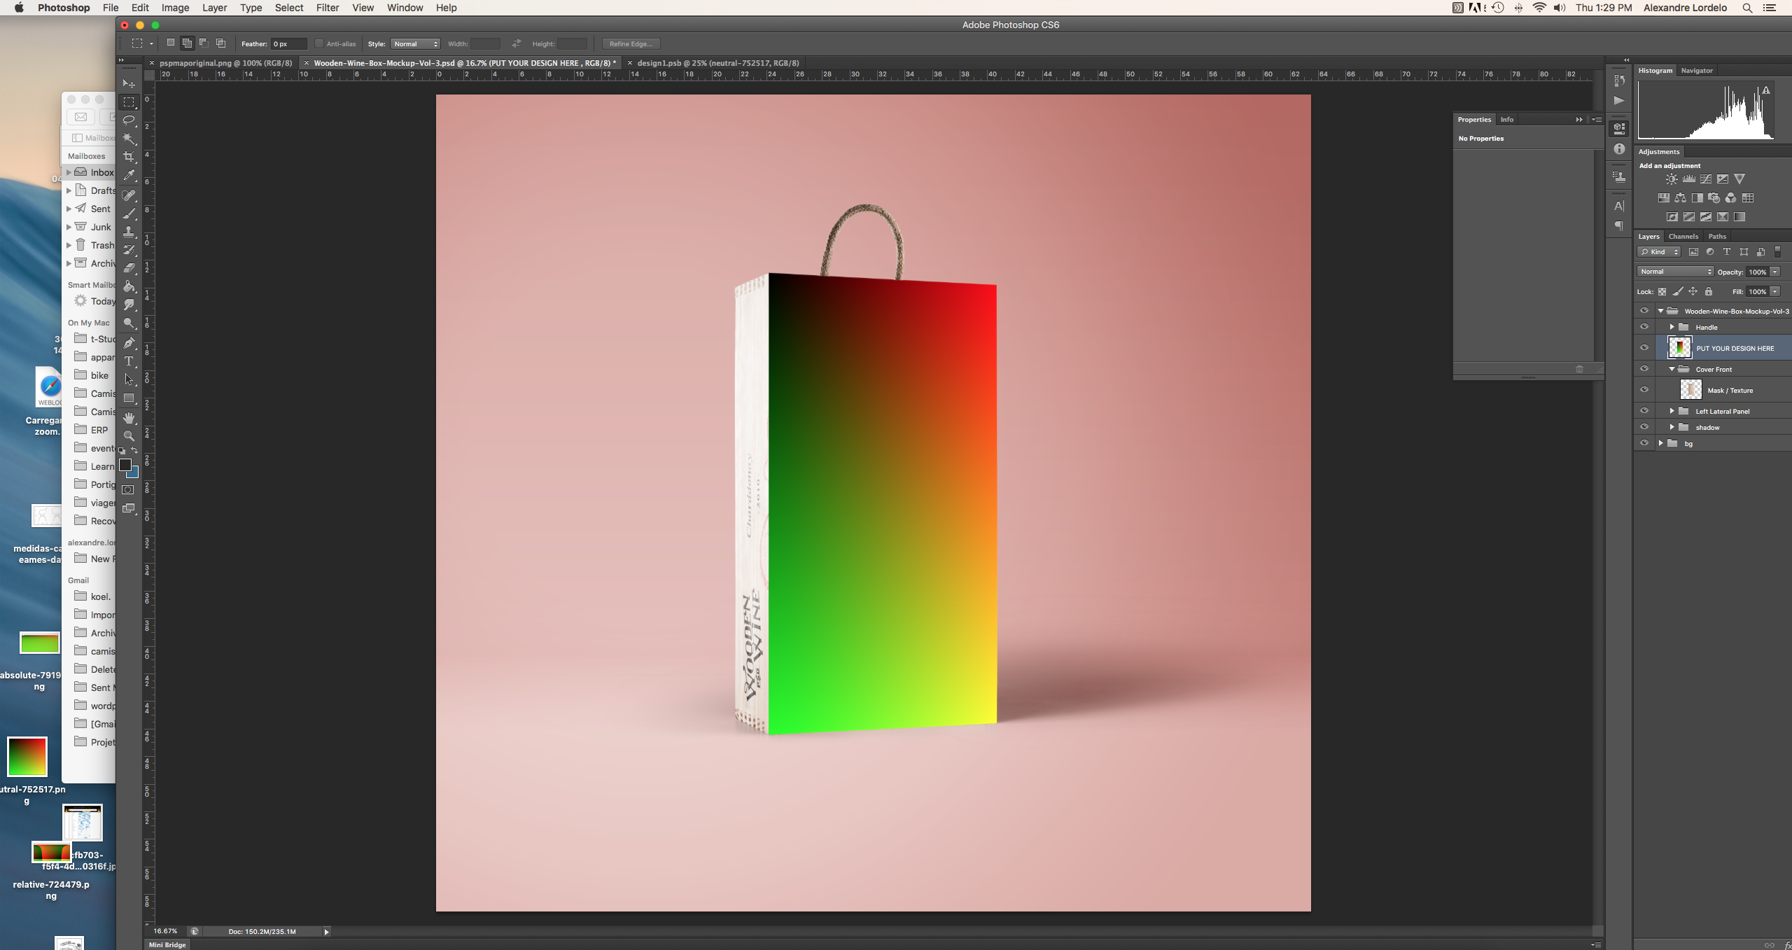Select the Paint Bucket tool

(129, 286)
